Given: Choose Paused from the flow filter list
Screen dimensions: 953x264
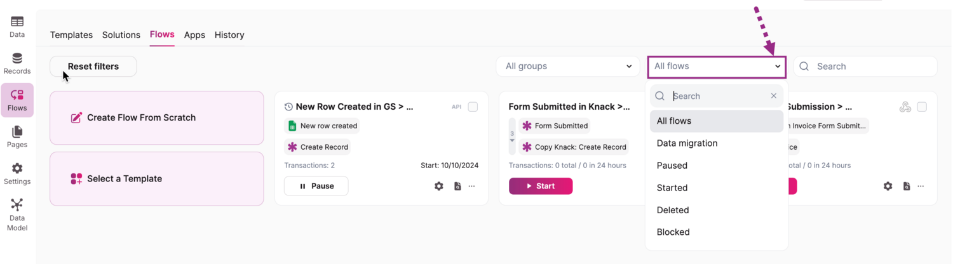Looking at the screenshot, I should (672, 166).
